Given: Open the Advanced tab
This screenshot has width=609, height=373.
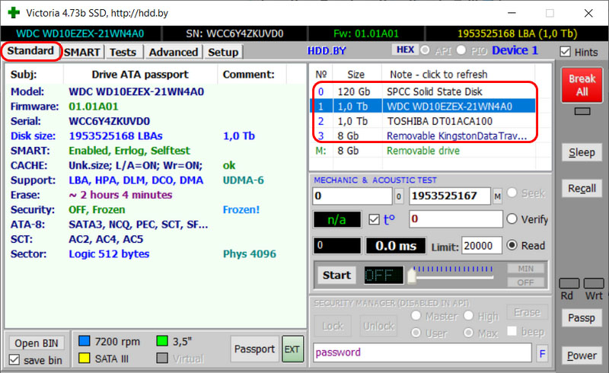Looking at the screenshot, I should tap(174, 52).
